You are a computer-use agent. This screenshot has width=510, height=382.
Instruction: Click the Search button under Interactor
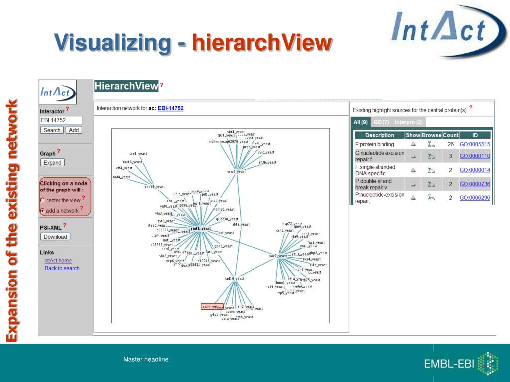click(52, 130)
